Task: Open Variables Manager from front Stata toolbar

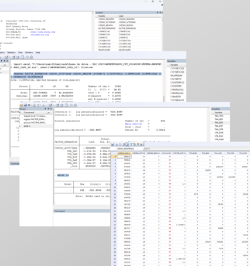Action: 66,105
